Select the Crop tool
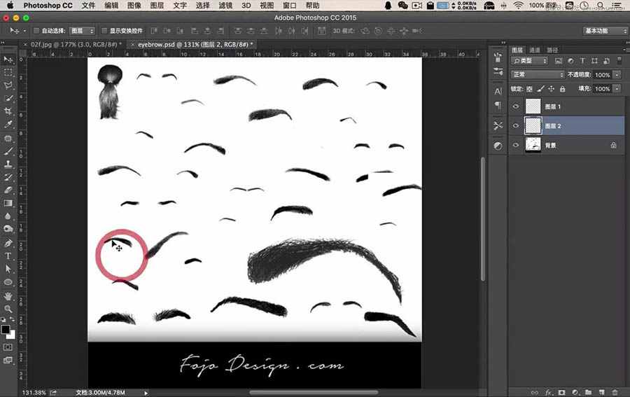630x397 pixels. tap(8, 111)
